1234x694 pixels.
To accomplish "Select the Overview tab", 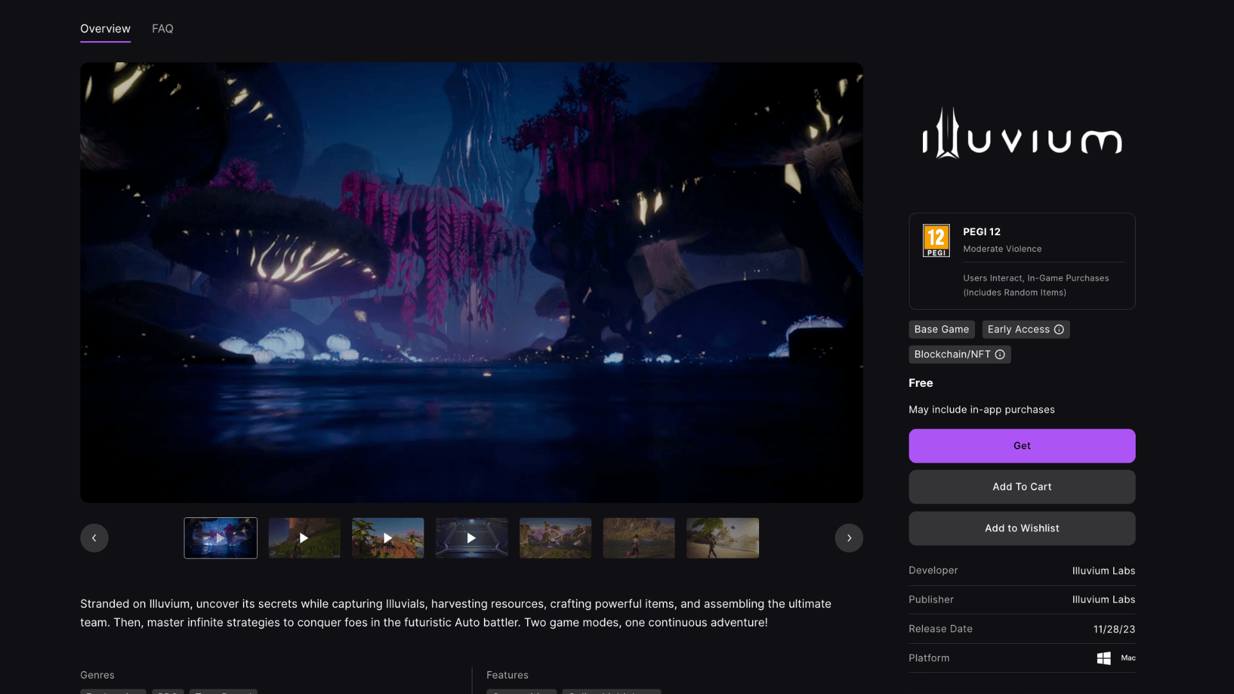I will coord(105,29).
